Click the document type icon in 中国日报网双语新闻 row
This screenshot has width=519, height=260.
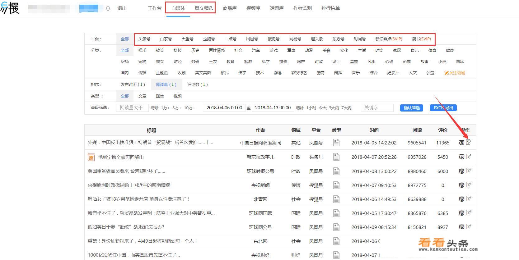[336, 143]
